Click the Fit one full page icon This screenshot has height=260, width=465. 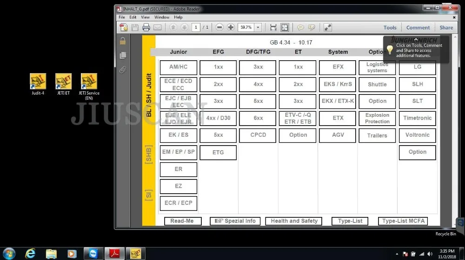pyautogui.click(x=285, y=27)
